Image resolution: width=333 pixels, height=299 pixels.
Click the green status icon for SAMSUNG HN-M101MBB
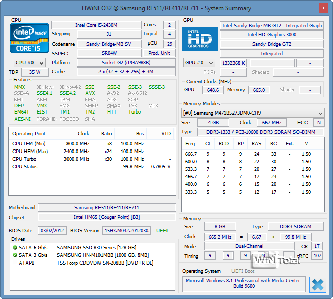(x=14, y=255)
